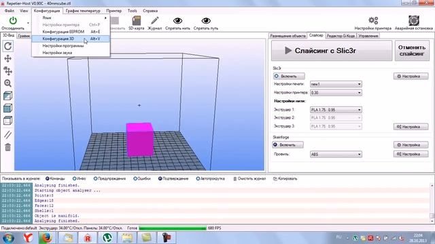Enable Skeinforge with Включить toggle

click(x=288, y=144)
